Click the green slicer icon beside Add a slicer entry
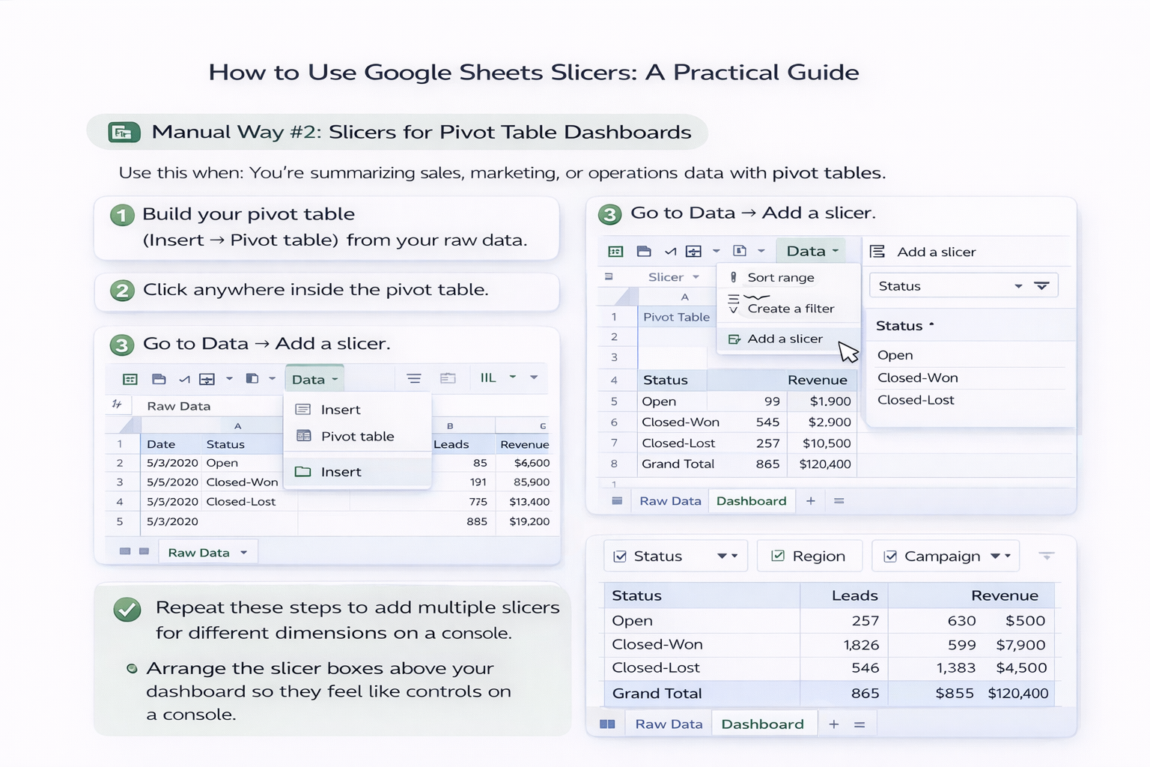Image resolution: width=1150 pixels, height=767 pixels. click(734, 339)
